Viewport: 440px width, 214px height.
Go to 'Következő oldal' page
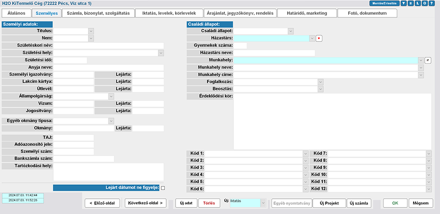[x=145, y=203]
